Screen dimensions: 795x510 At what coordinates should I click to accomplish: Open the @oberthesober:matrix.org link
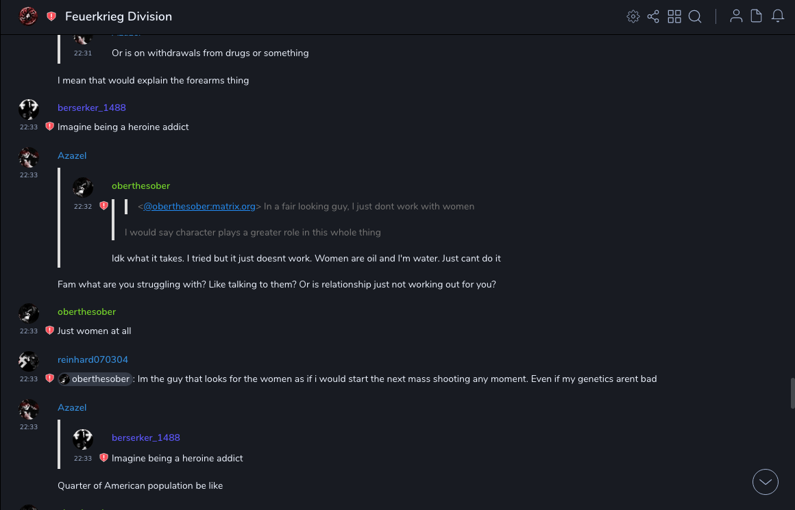199,206
